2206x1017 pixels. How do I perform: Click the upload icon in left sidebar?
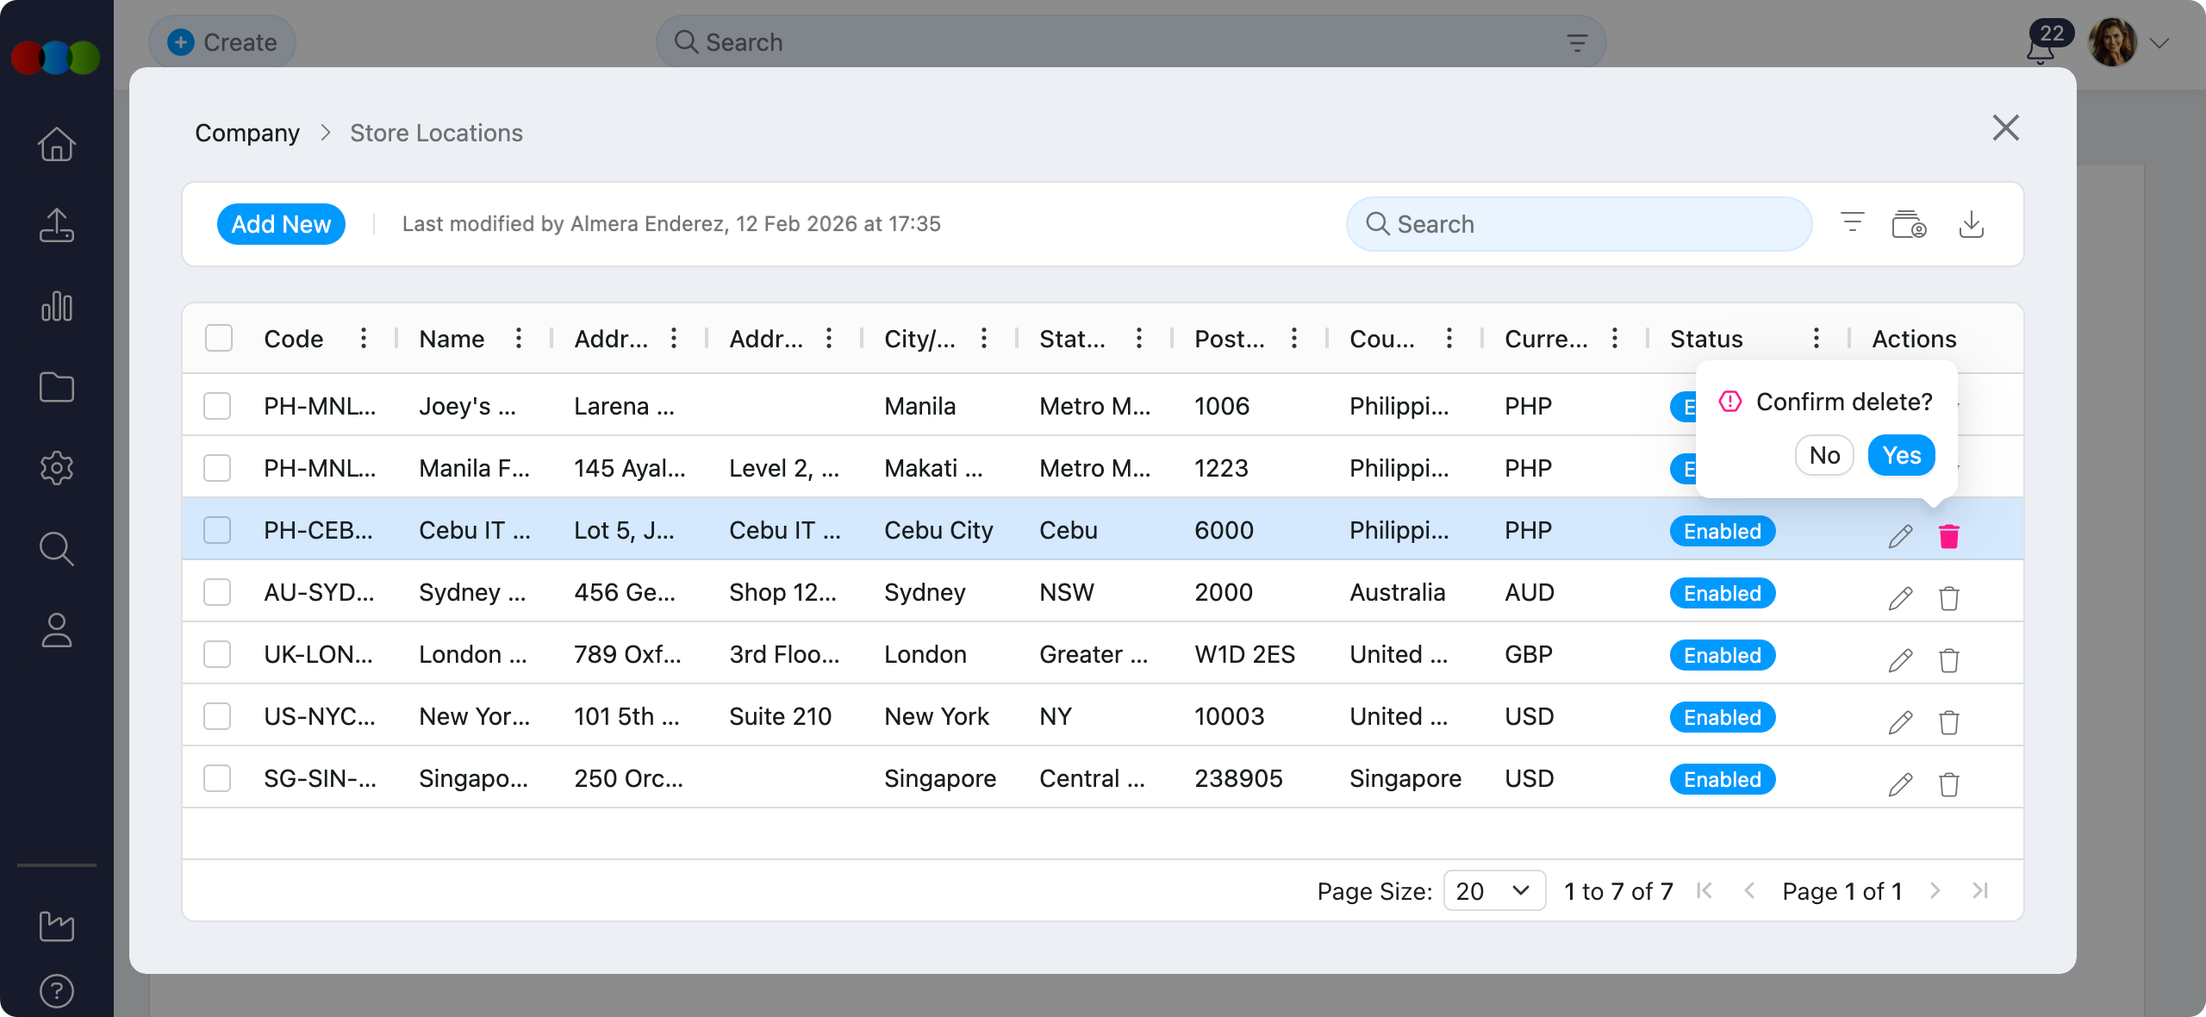coord(57,225)
